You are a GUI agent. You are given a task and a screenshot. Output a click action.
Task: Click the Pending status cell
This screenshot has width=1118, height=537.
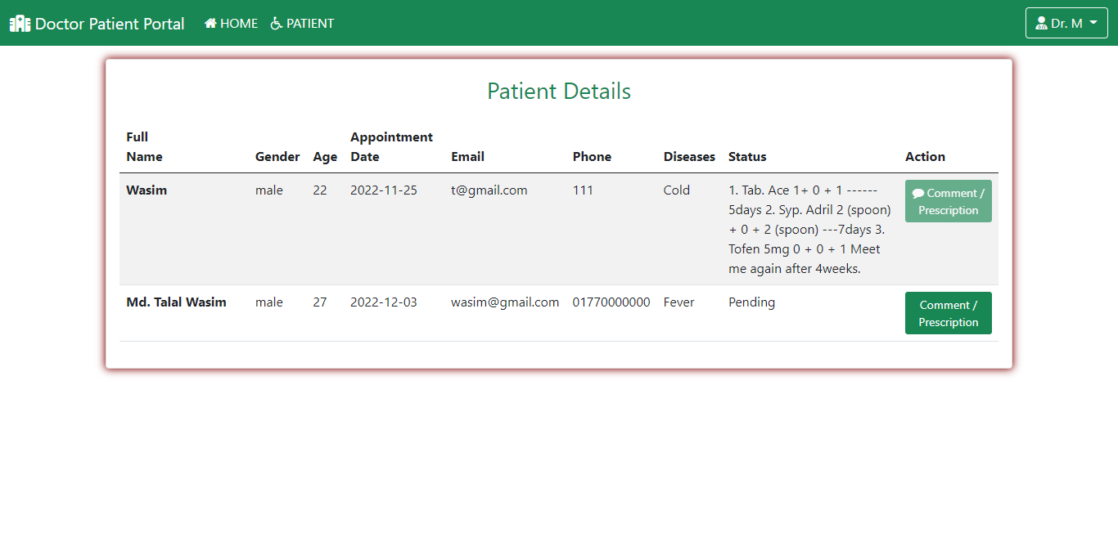[751, 302]
